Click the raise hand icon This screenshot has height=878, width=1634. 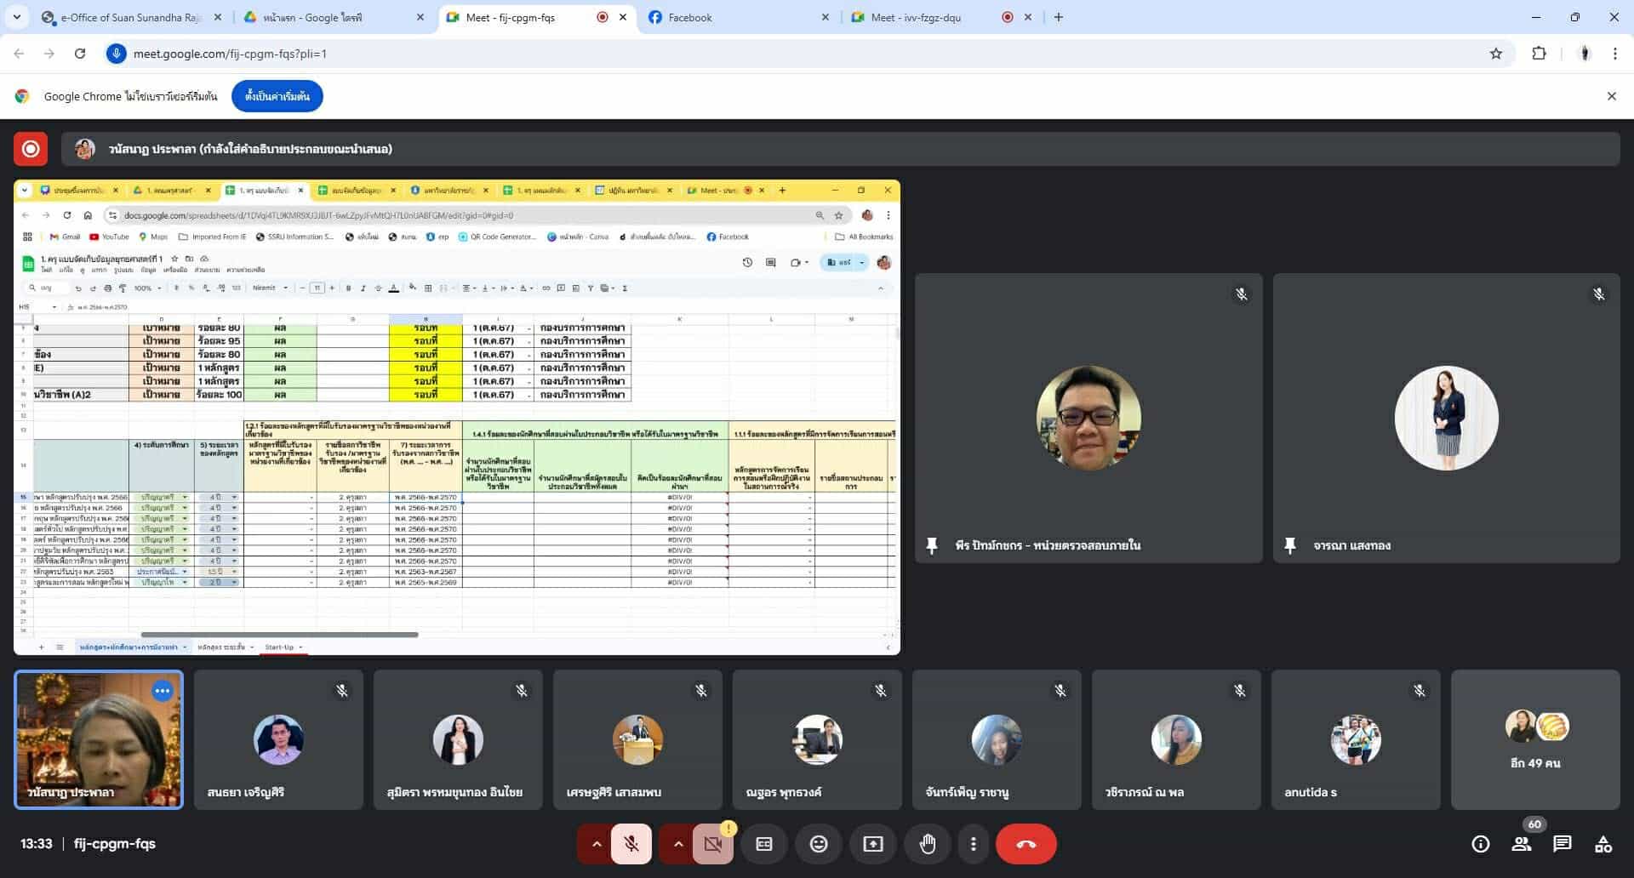coord(927,844)
